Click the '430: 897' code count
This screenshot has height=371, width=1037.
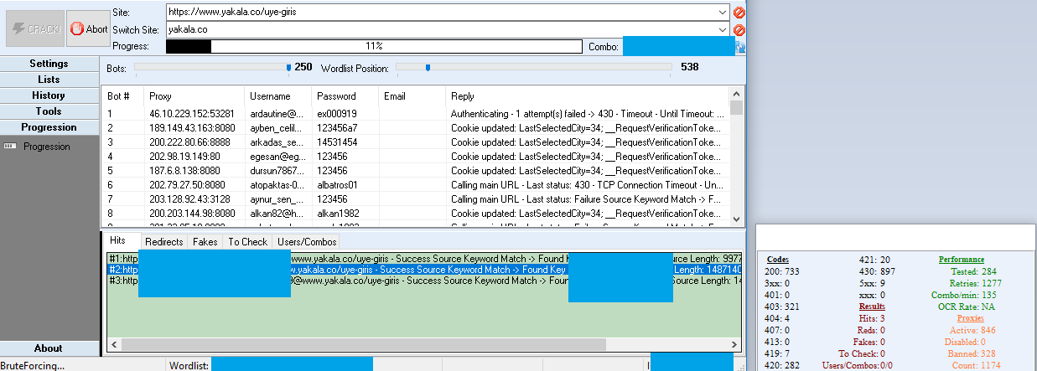(879, 271)
